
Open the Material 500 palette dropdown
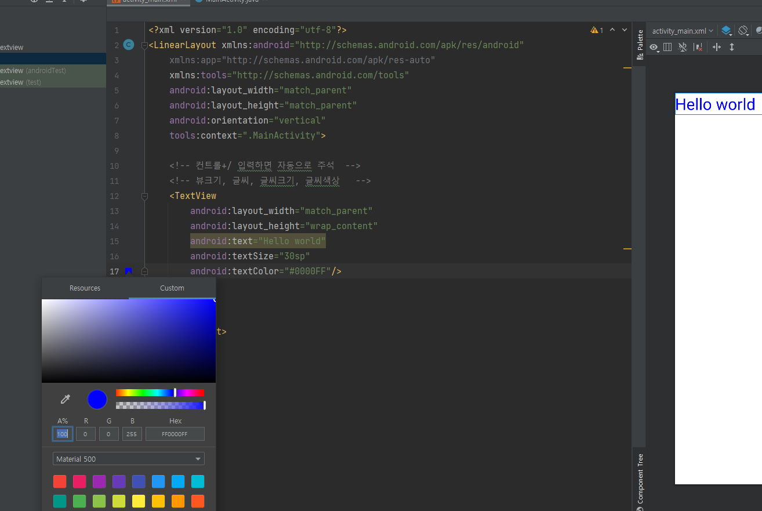click(128, 459)
